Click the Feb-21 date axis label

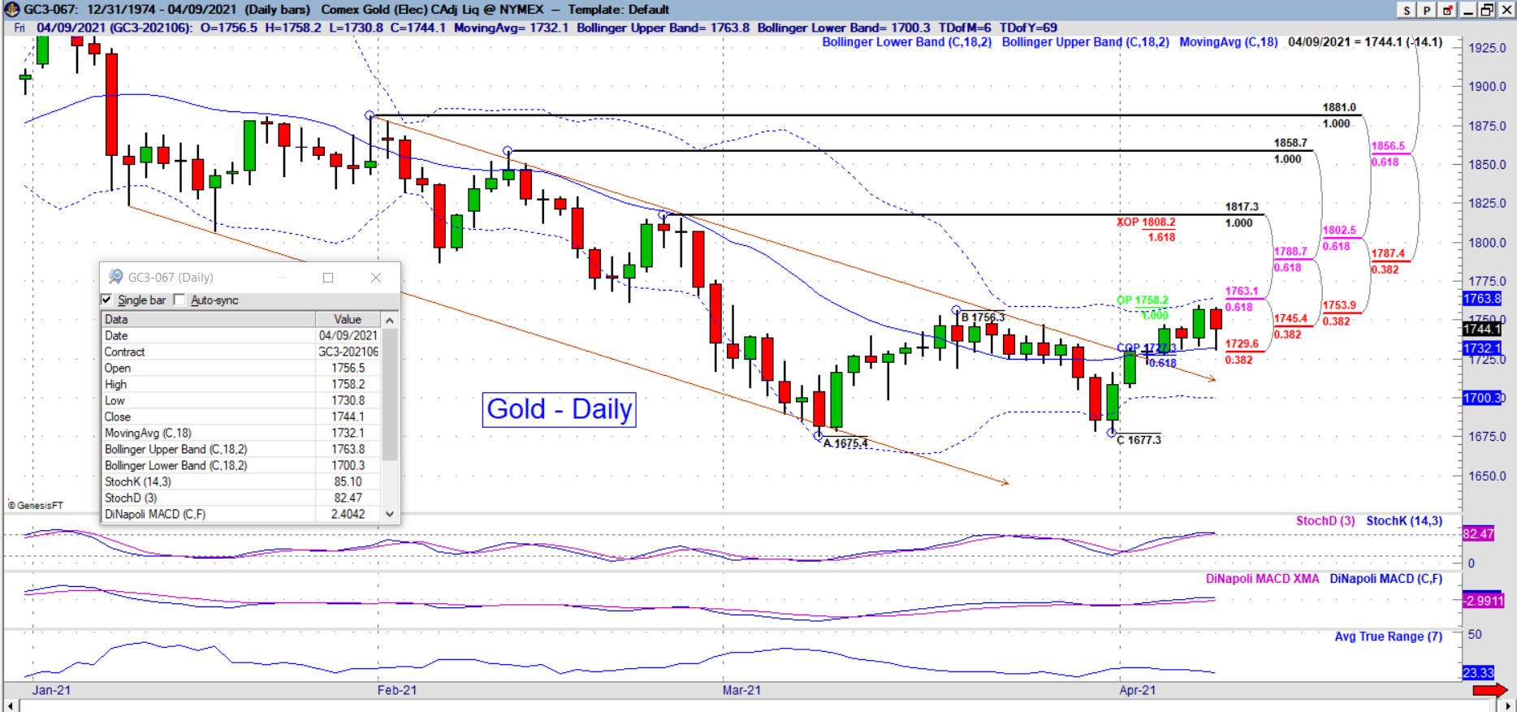pos(397,690)
